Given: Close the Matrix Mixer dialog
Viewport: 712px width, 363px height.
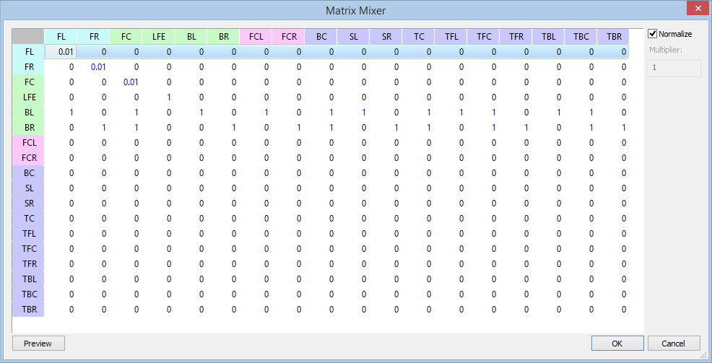Looking at the screenshot, I should [695, 9].
